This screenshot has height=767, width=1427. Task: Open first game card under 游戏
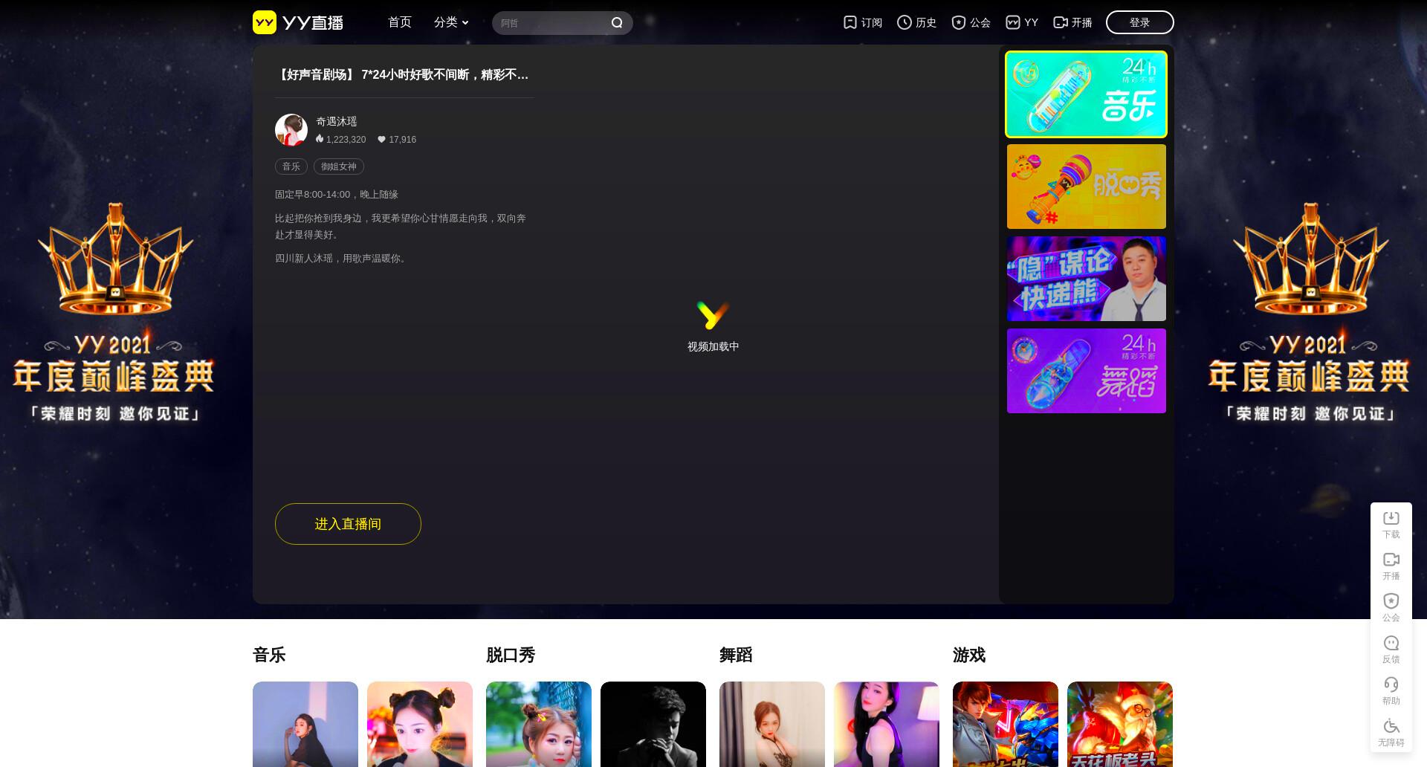coord(1006,725)
